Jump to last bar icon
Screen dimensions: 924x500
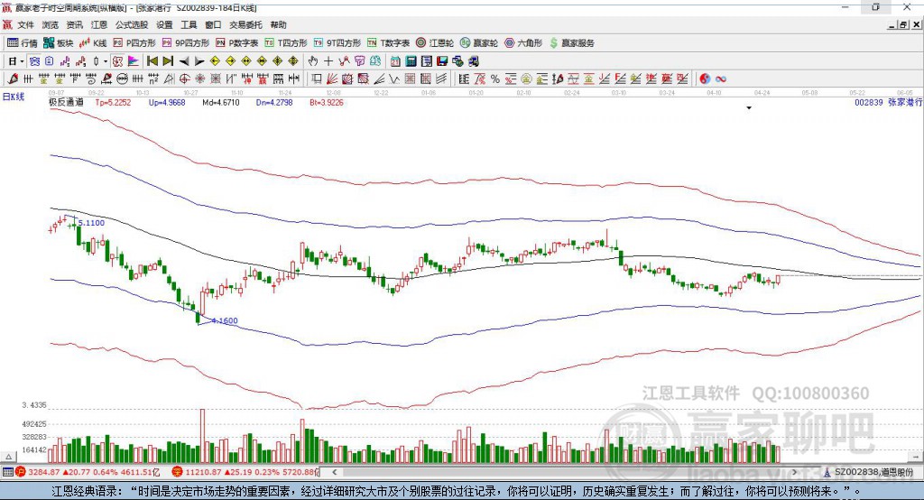[x=168, y=61]
